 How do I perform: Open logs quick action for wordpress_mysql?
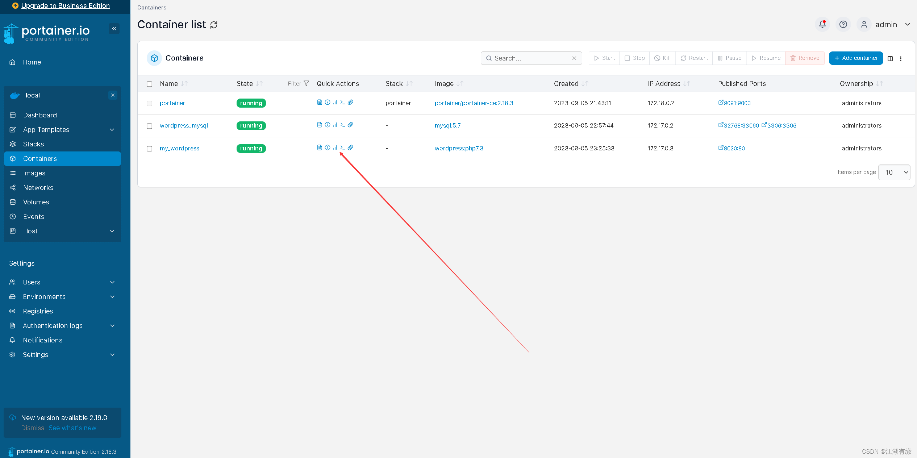tap(320, 125)
